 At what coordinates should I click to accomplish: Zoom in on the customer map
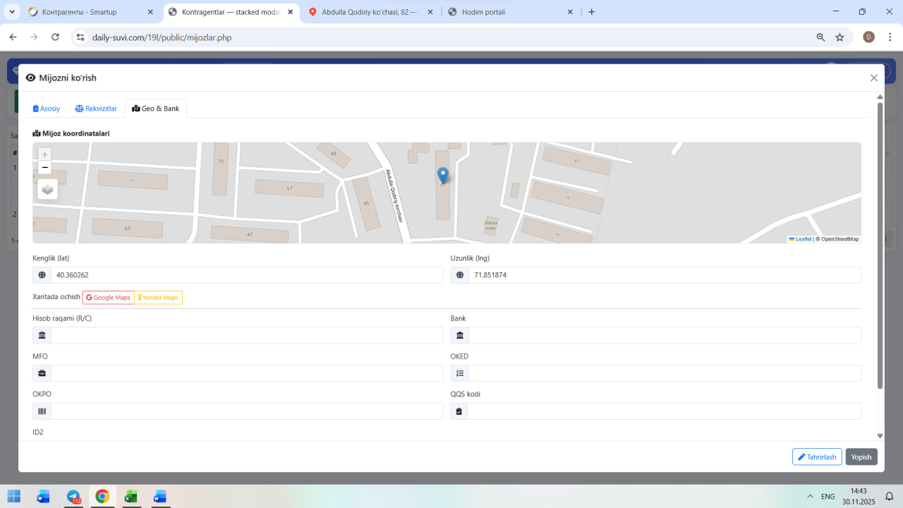(x=45, y=155)
